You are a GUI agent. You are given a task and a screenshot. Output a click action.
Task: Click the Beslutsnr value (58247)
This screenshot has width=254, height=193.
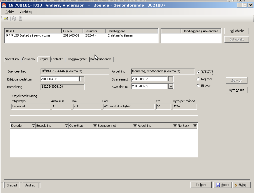(90, 35)
